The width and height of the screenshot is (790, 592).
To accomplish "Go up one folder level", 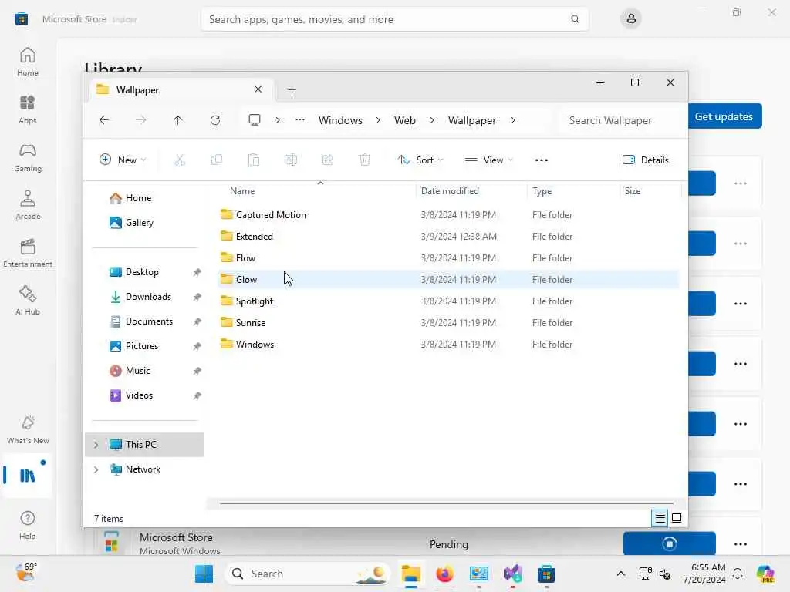I will pos(178,120).
